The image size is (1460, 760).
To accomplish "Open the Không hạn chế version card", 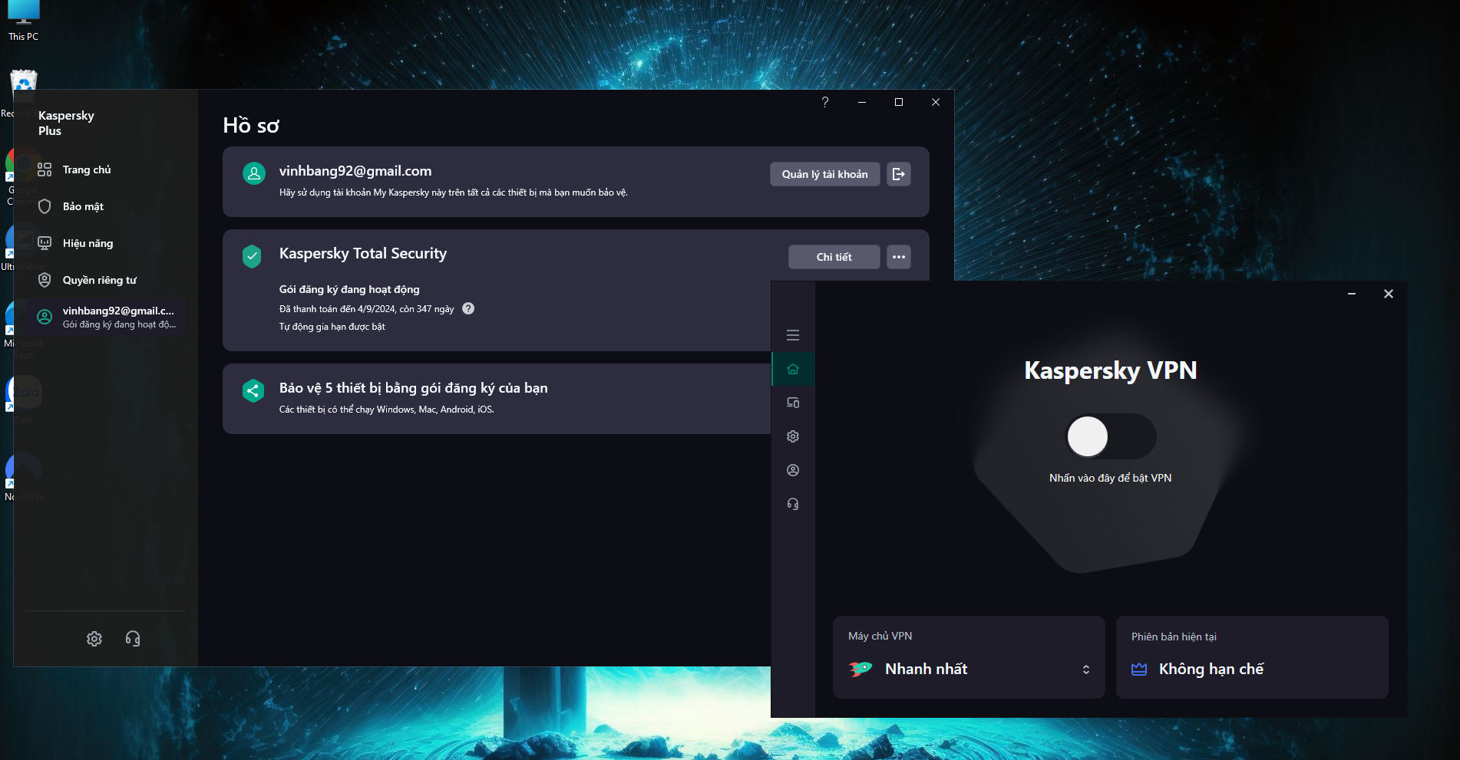I will pos(1252,657).
